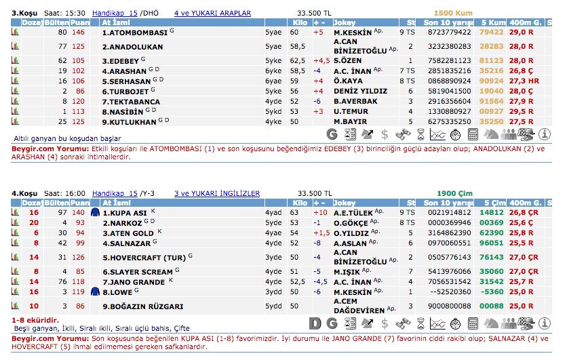Click the '4 ve YUKARI ARAPLAR' link
The image size is (569, 360).
coord(212,13)
